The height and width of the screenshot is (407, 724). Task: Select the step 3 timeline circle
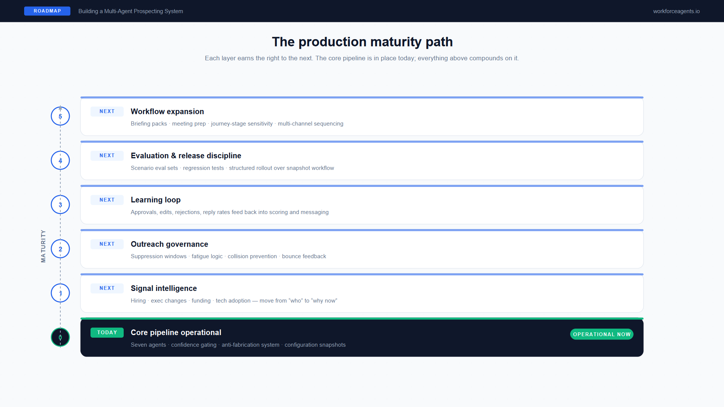(x=60, y=205)
